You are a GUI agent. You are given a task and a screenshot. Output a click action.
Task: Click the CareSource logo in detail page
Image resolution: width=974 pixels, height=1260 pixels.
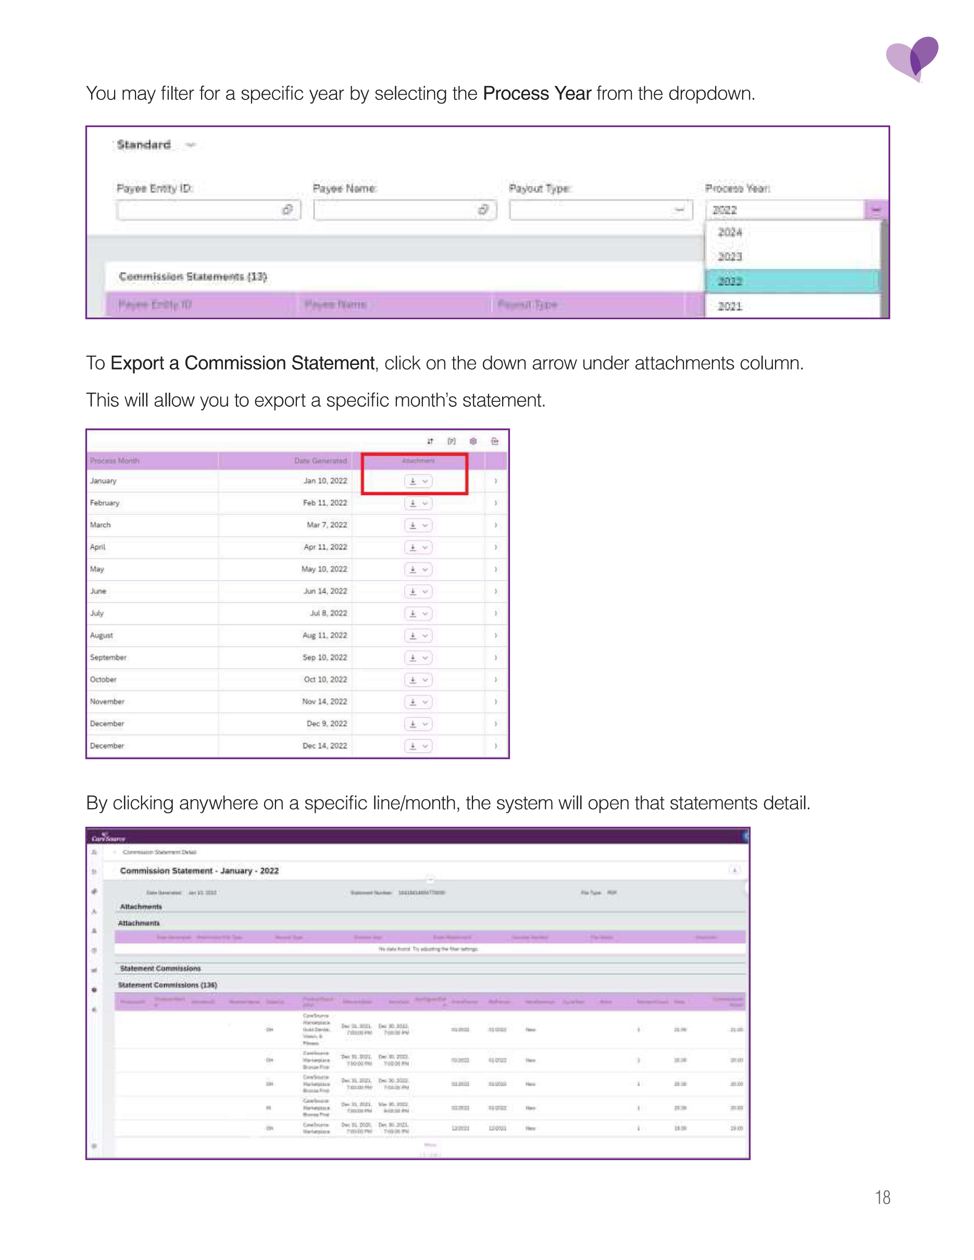[x=108, y=837]
